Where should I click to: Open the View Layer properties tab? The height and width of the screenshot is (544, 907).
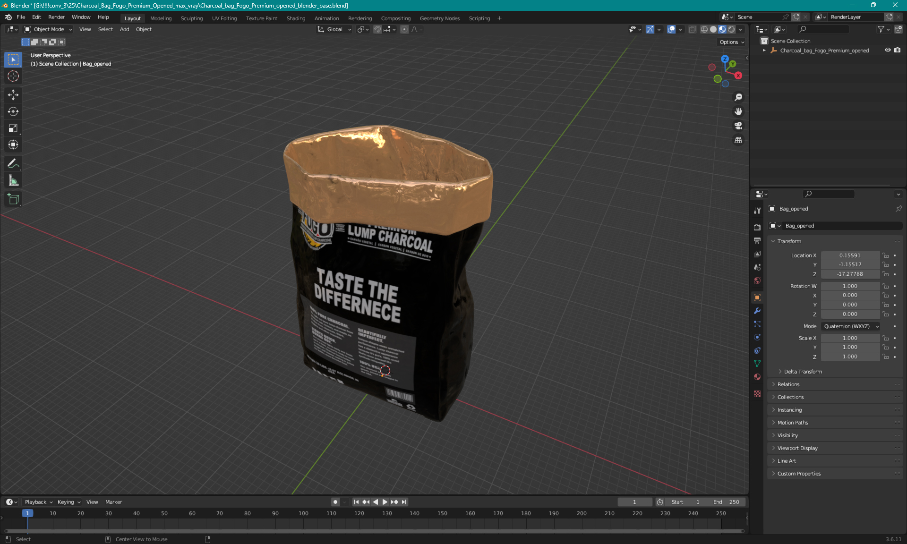pos(757,254)
